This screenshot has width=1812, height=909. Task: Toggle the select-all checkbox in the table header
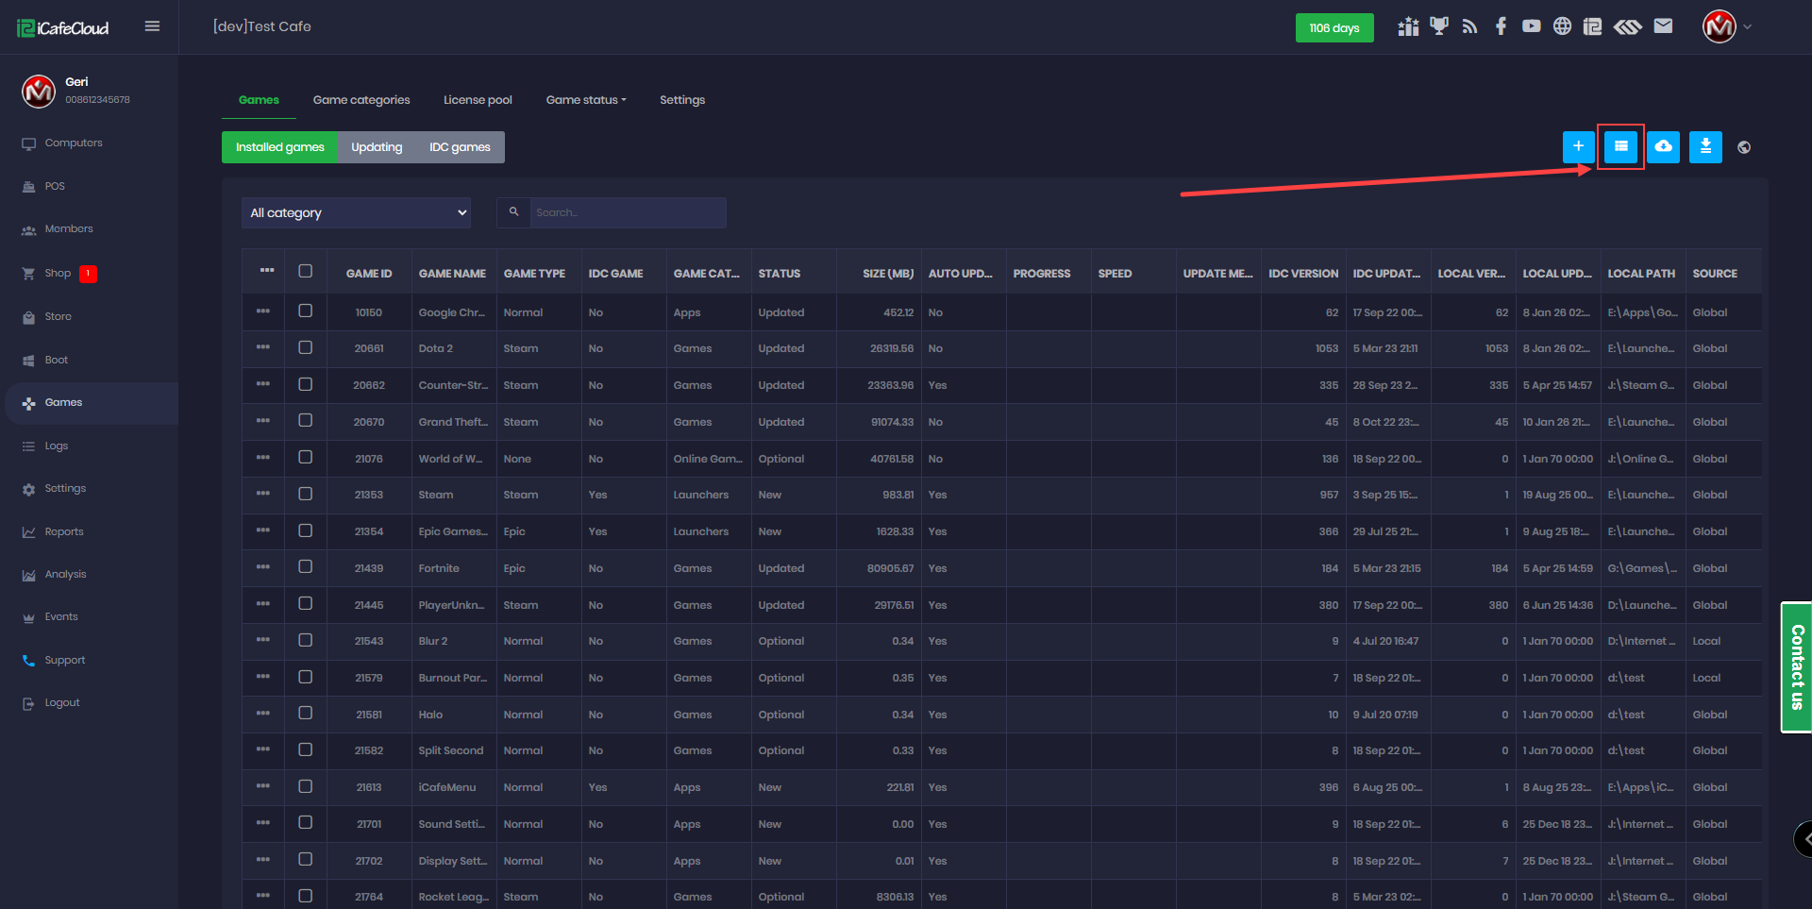[305, 272]
